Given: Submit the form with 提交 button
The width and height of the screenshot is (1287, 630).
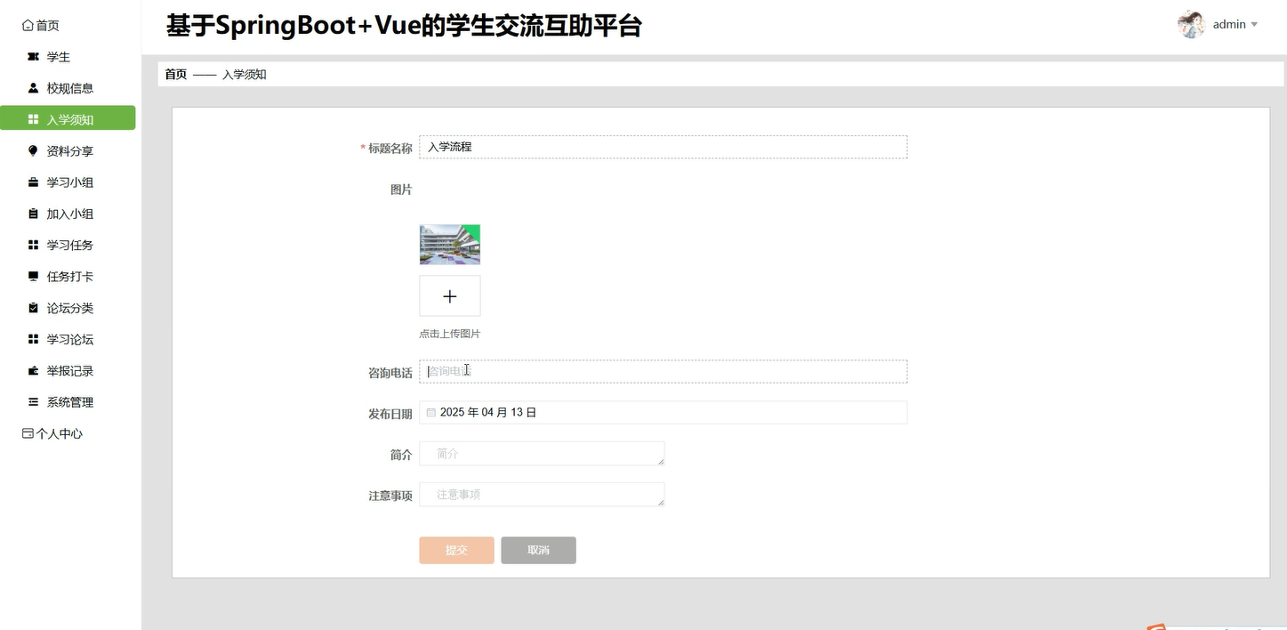Looking at the screenshot, I should (457, 550).
